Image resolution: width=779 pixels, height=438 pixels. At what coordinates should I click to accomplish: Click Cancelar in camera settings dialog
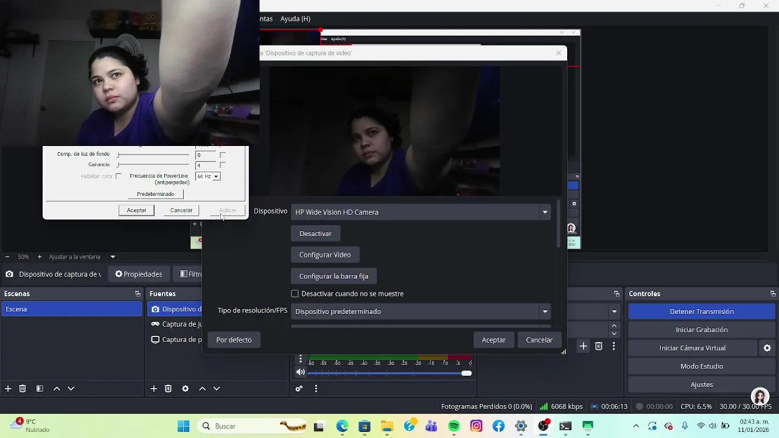(x=181, y=210)
